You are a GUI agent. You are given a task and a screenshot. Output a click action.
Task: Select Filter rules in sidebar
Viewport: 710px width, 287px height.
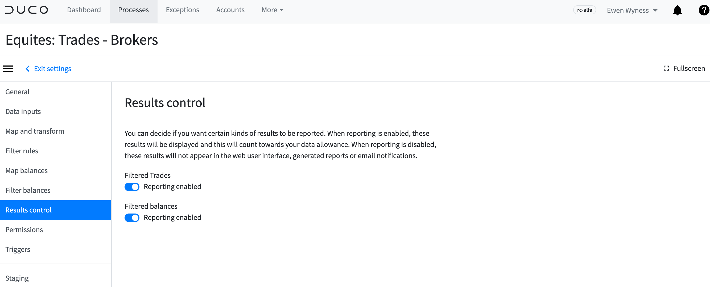click(56, 151)
